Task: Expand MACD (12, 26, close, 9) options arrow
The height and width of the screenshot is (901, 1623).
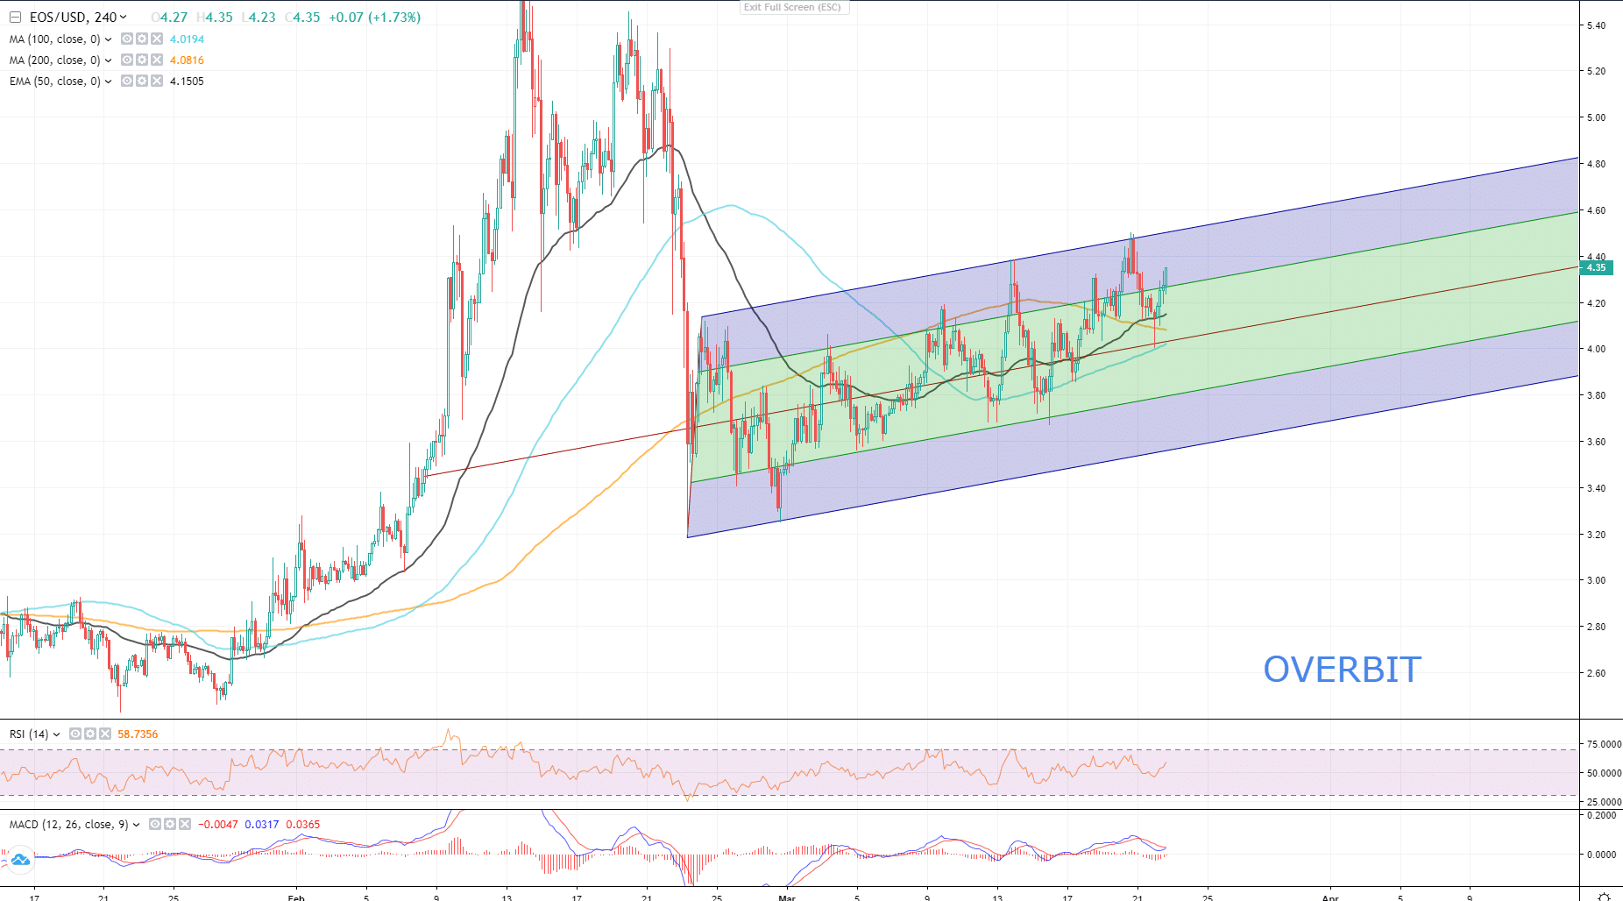Action: 137,825
